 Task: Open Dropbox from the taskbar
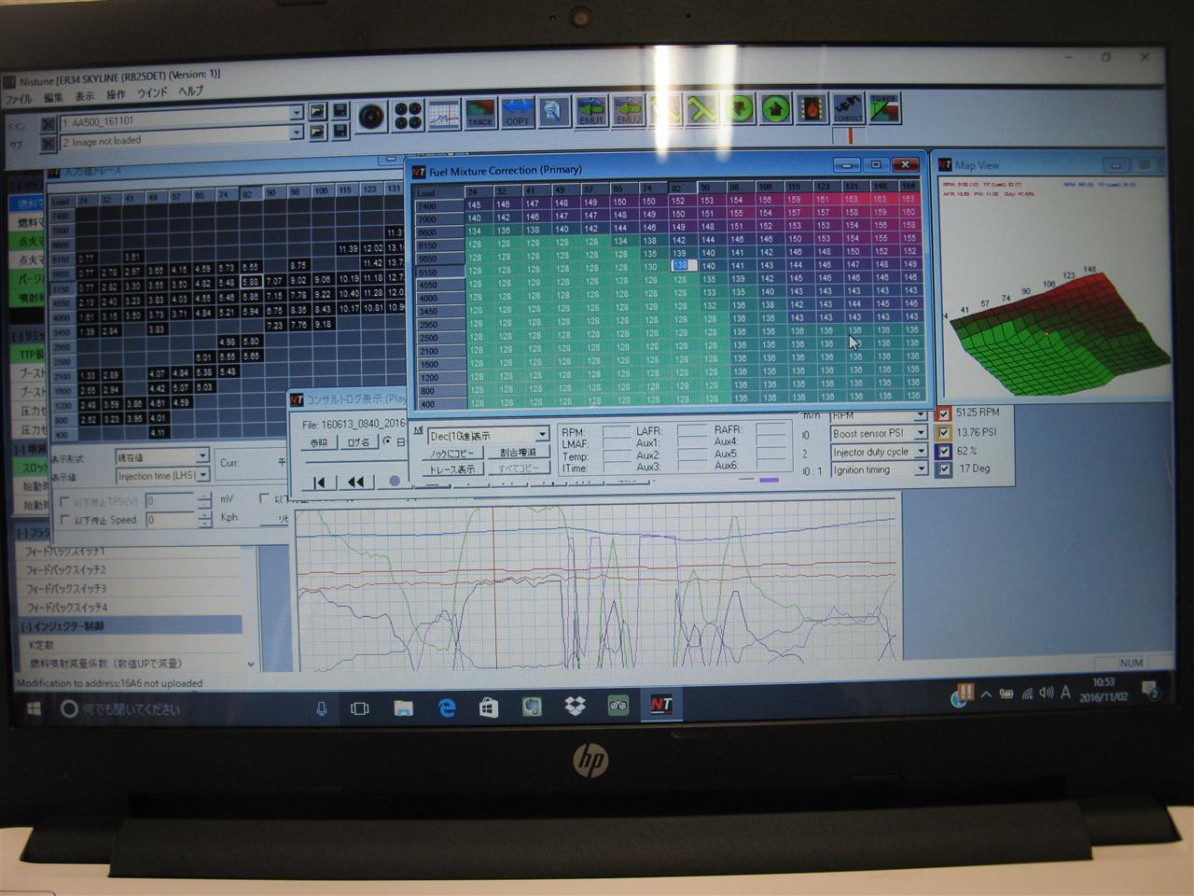coord(575,707)
